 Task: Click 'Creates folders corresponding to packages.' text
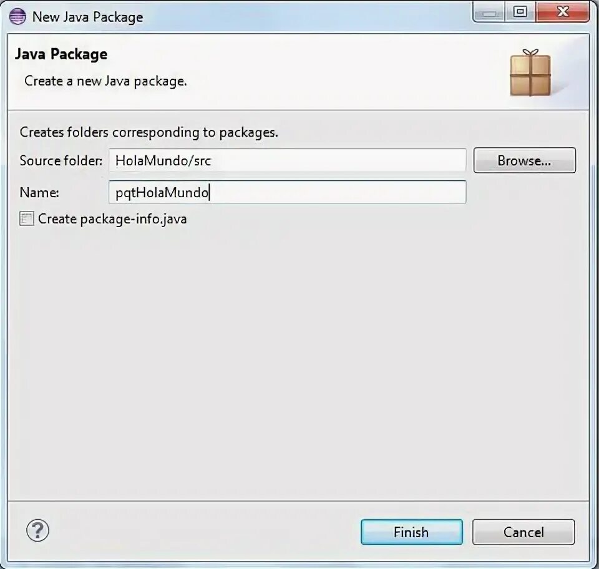click(x=149, y=132)
